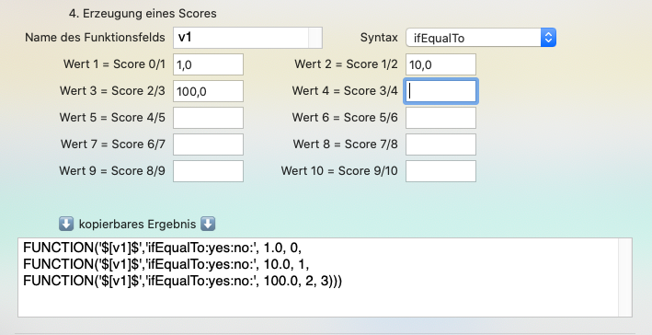Click the Wert 2 = Score 1/2 field
Screen dimensions: 652x335
point(440,64)
